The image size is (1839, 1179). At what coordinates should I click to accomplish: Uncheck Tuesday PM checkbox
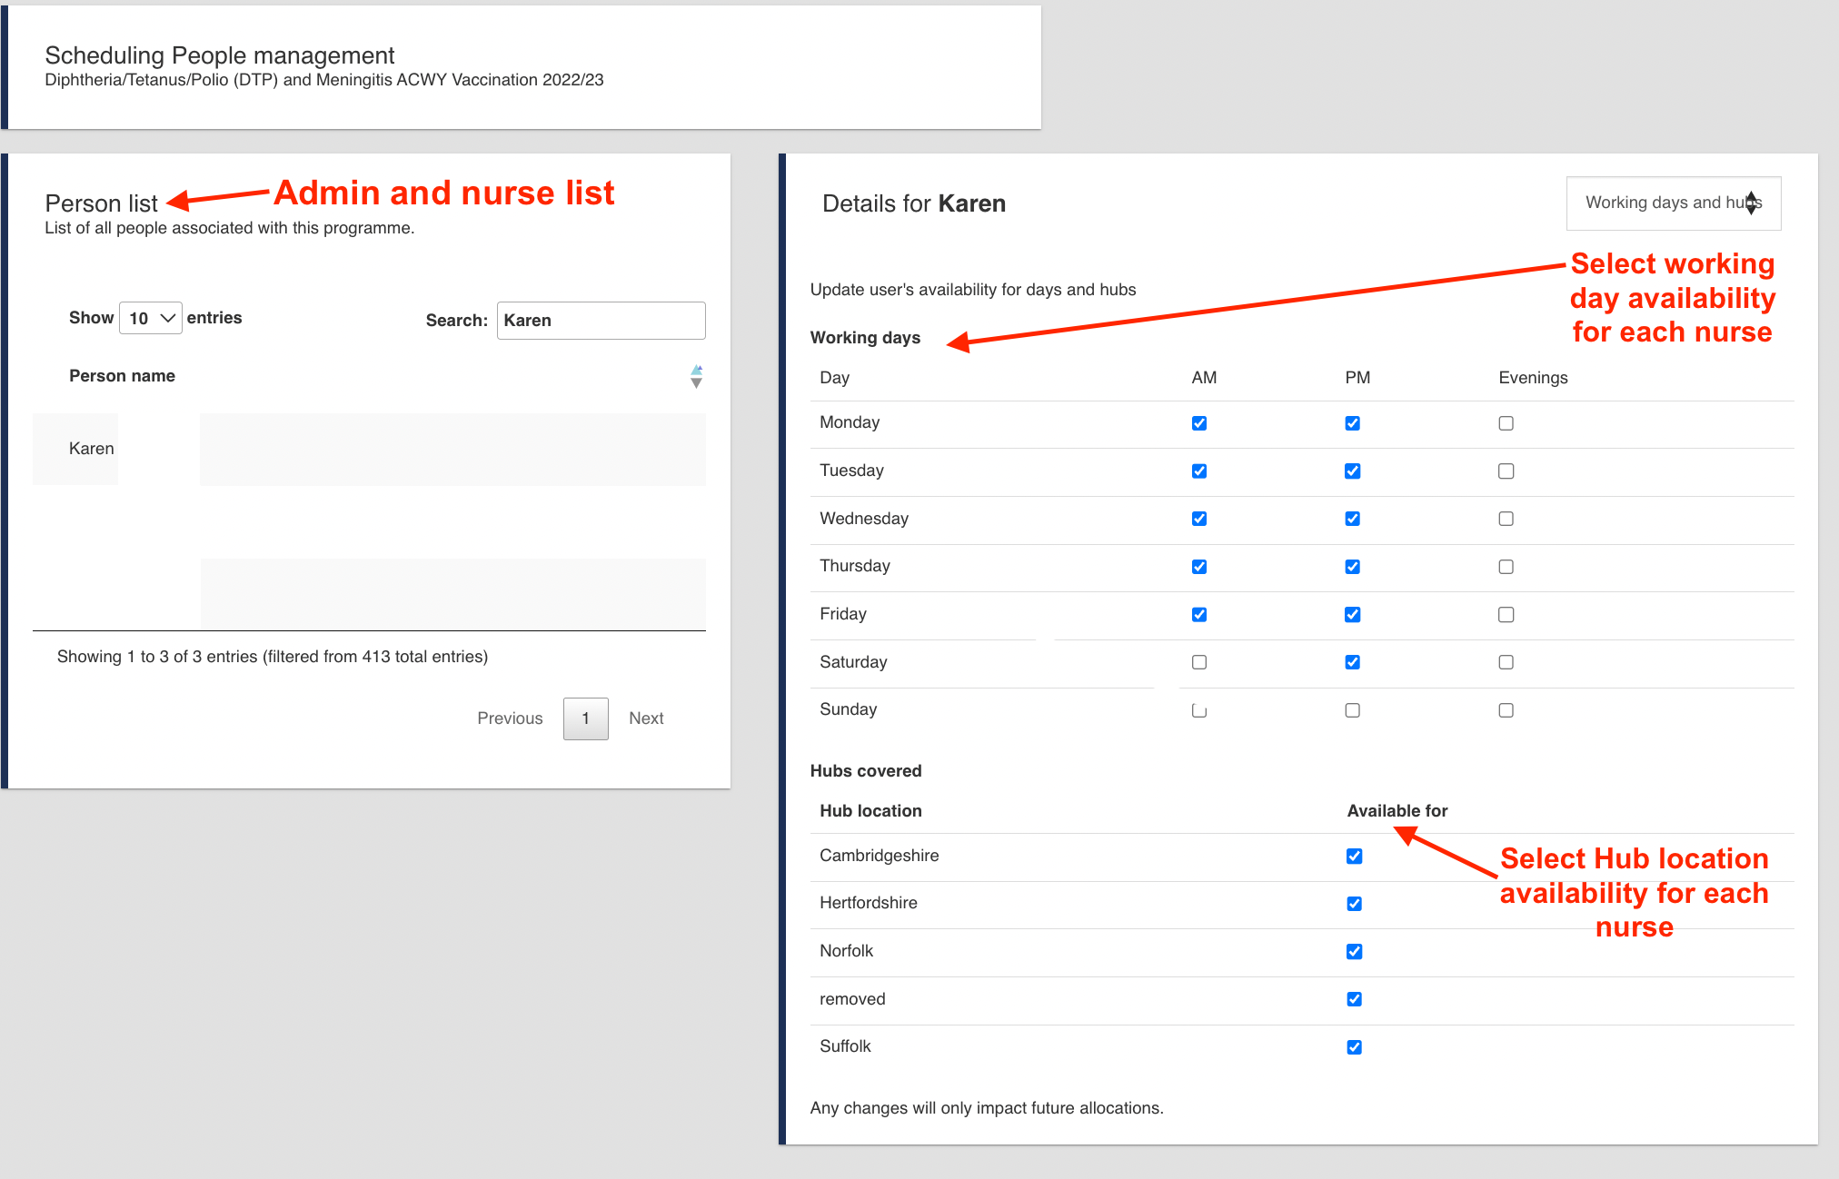click(x=1352, y=471)
